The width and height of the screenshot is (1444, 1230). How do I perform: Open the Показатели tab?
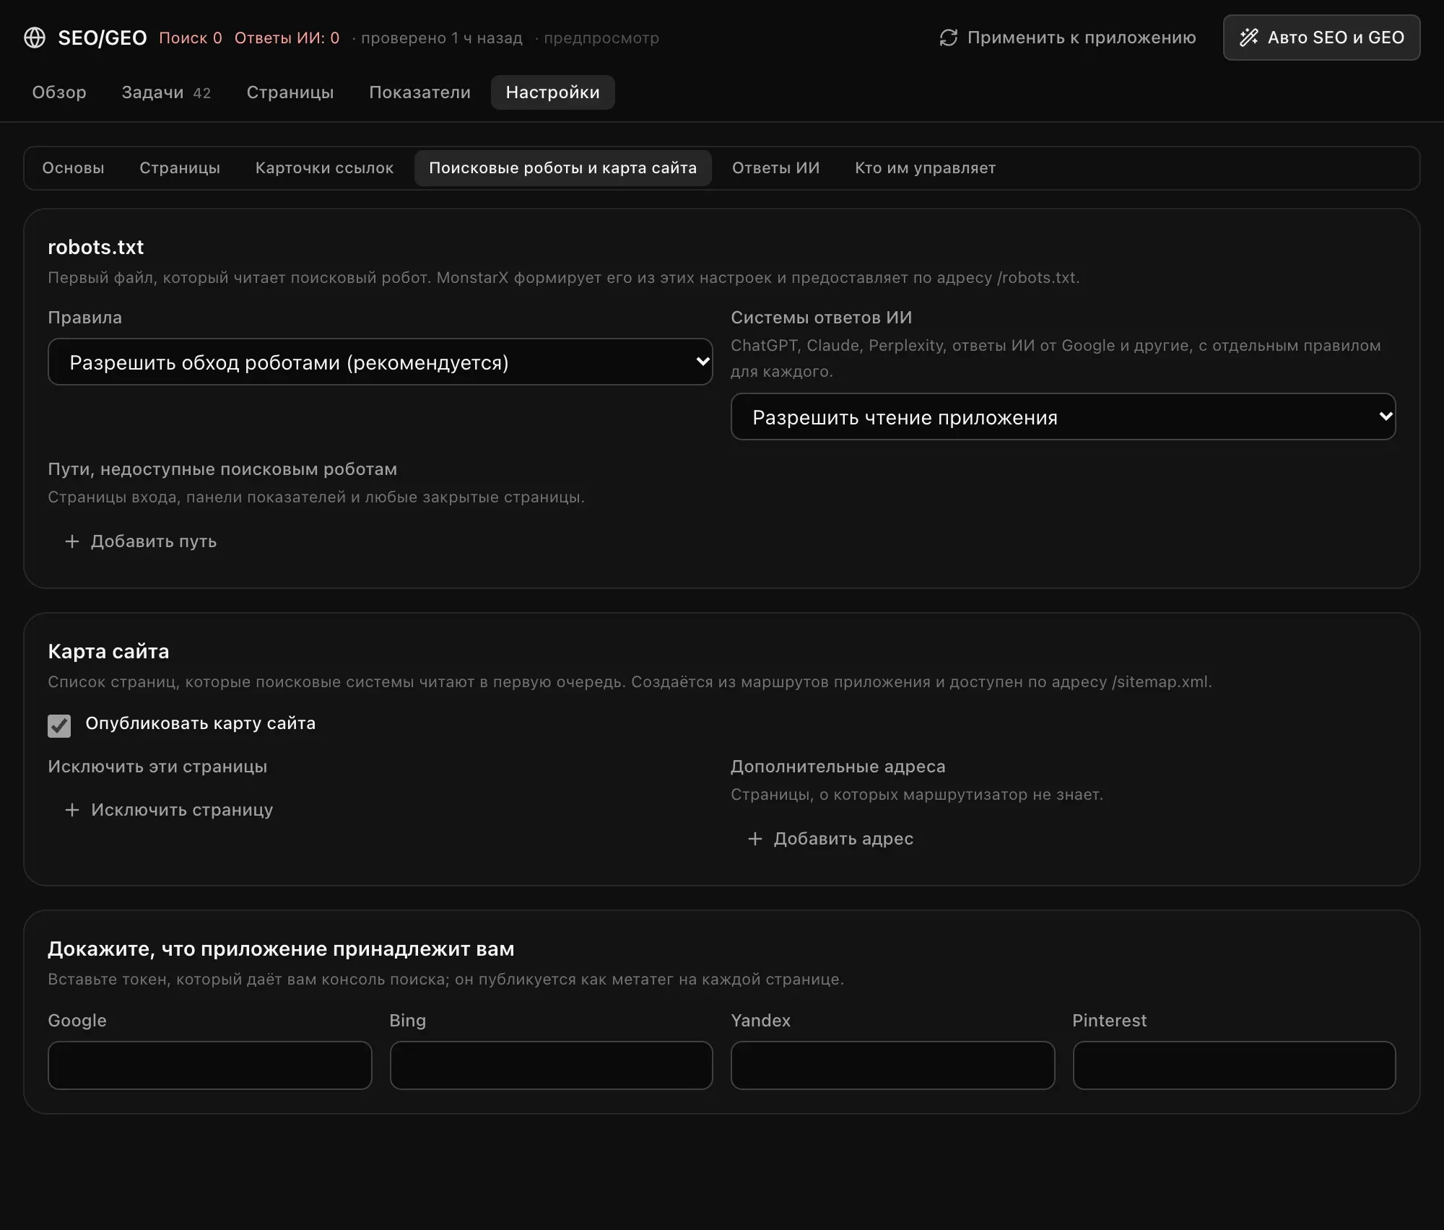coord(419,92)
